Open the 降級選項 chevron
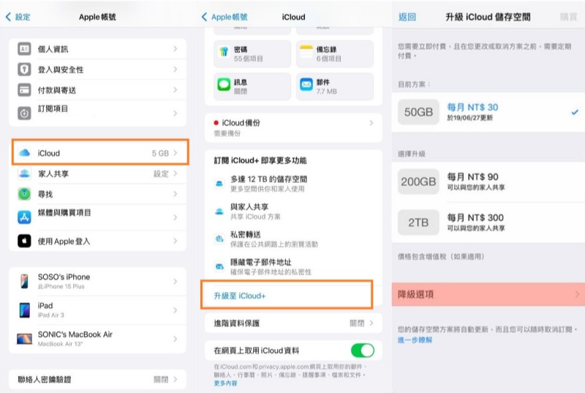 [577, 294]
